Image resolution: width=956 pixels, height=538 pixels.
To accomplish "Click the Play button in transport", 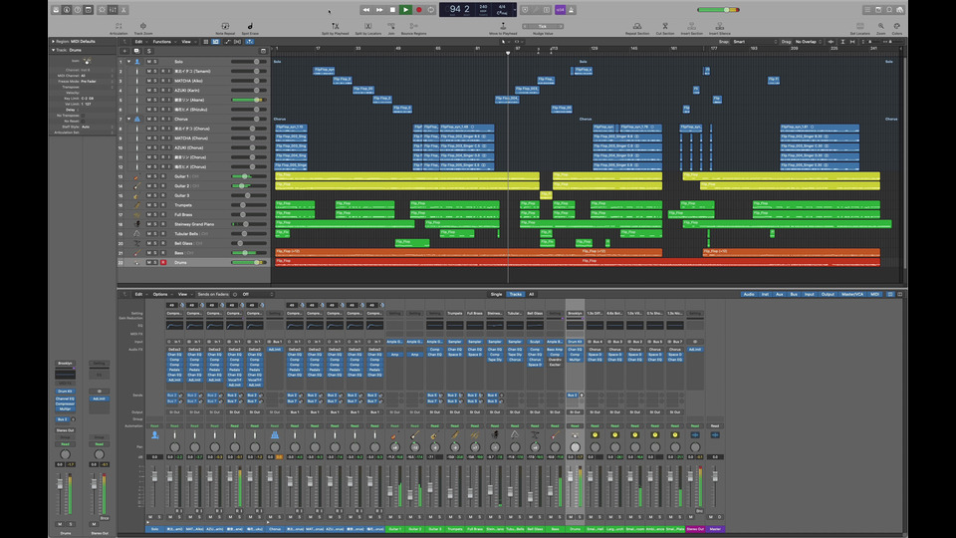I will click(405, 9).
